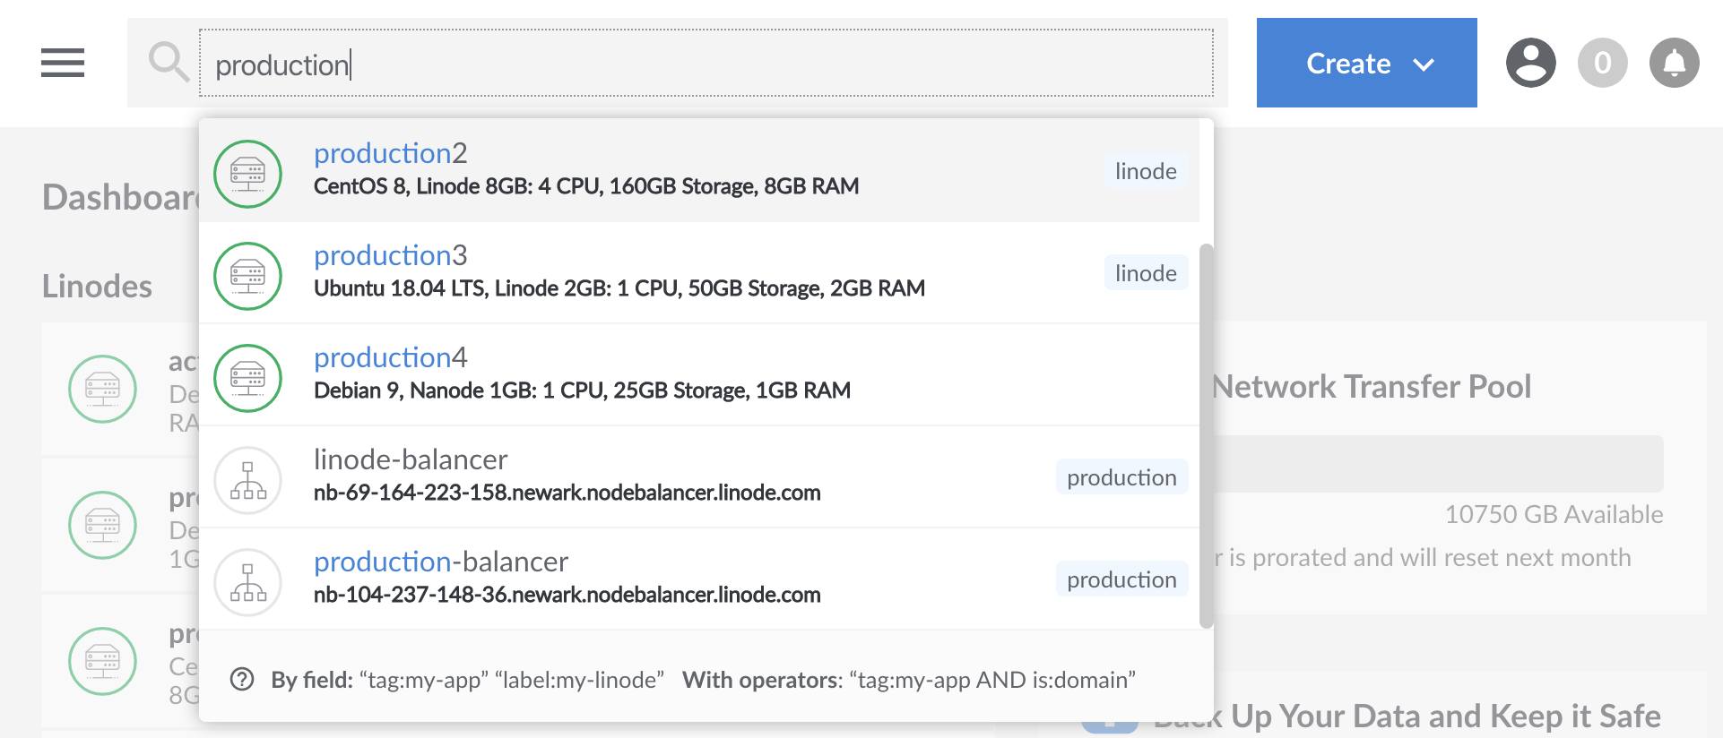Click the production3 server icon
This screenshot has height=738, width=1723.
point(248,276)
